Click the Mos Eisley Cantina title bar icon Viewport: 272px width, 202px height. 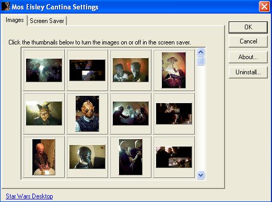click(6, 7)
